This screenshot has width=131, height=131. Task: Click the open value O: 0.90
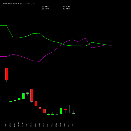tap(45, 9)
